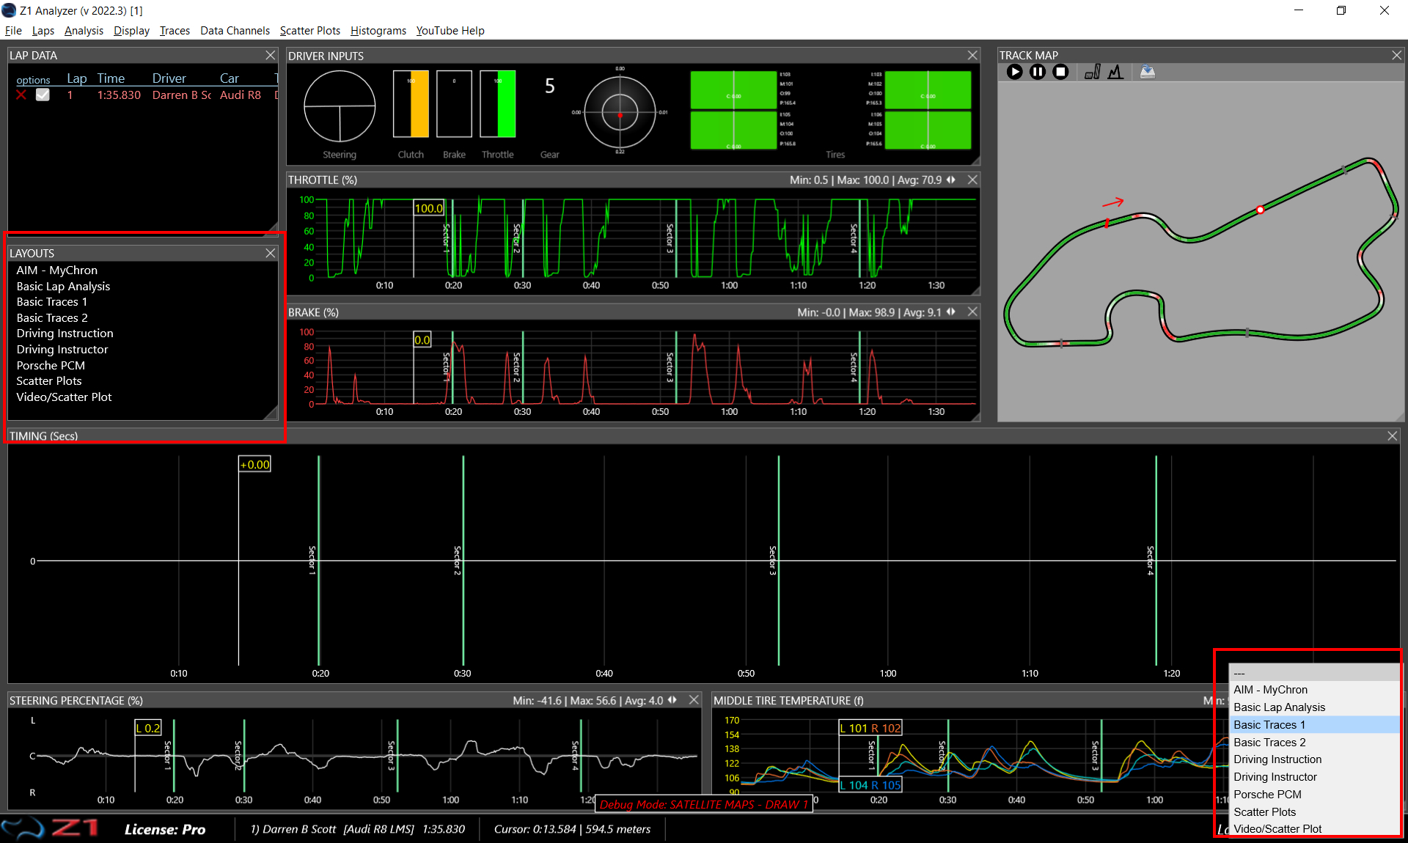Remove lap 1 with the red X
The image size is (1408, 843).
coord(21,95)
